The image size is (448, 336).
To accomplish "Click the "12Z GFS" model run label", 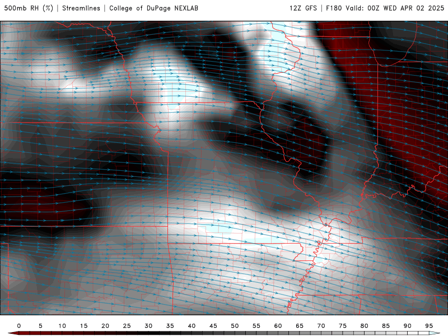I will pyautogui.click(x=303, y=8).
